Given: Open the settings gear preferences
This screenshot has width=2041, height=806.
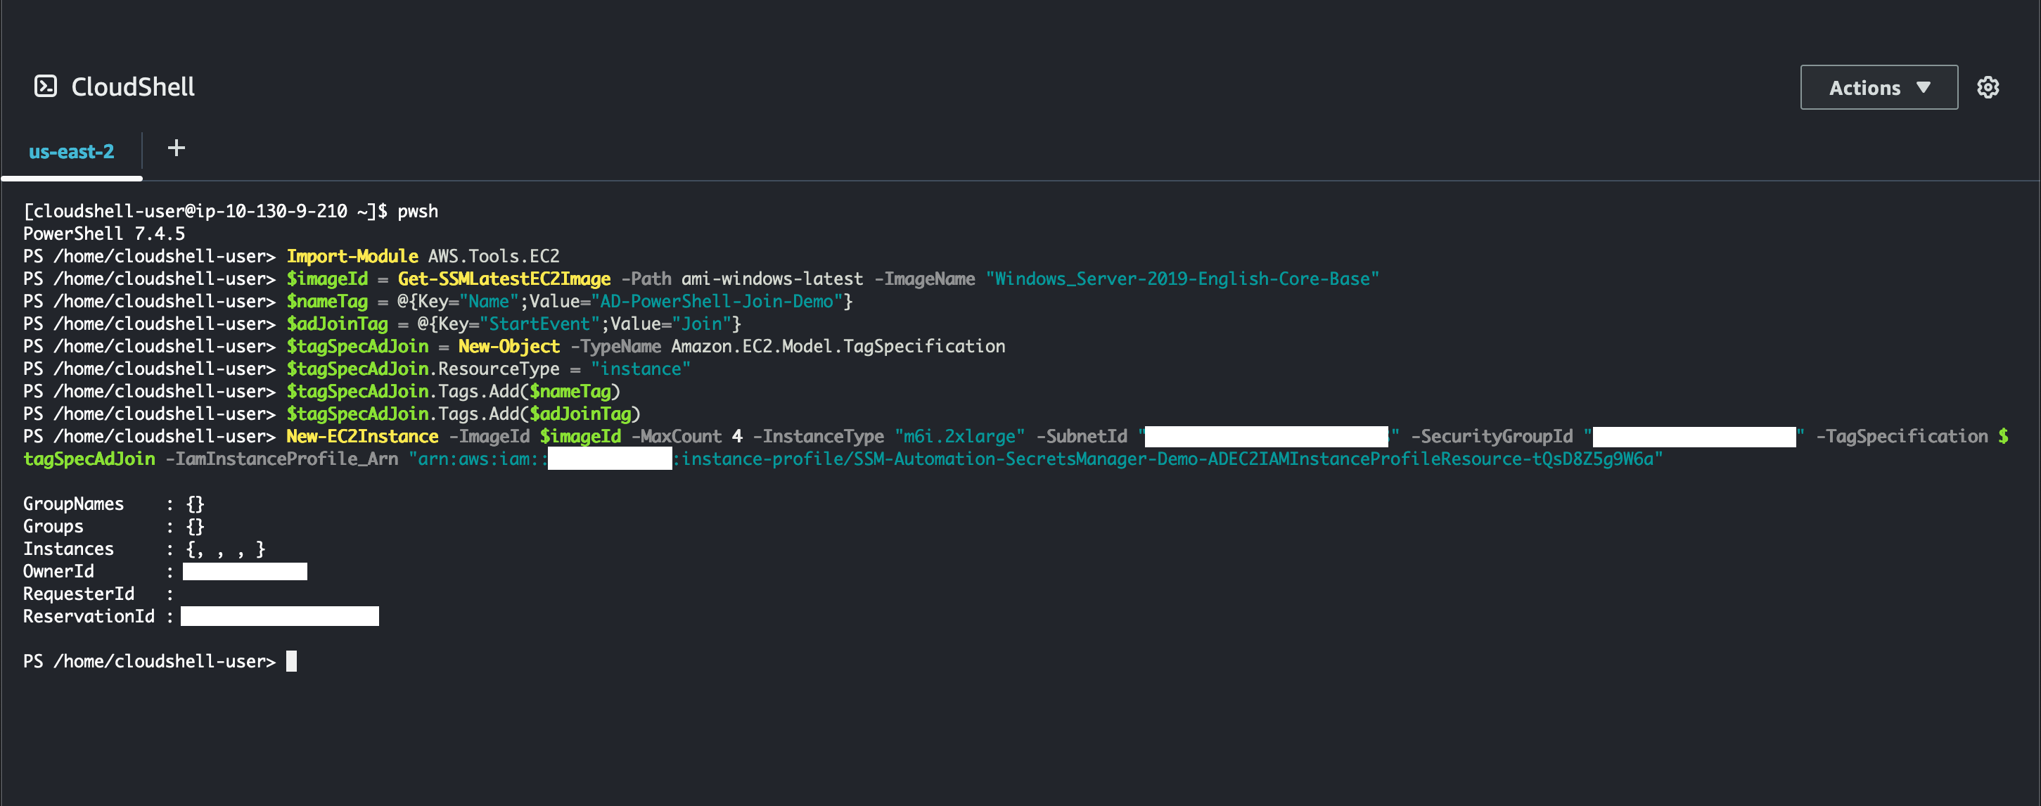Looking at the screenshot, I should (x=1987, y=87).
